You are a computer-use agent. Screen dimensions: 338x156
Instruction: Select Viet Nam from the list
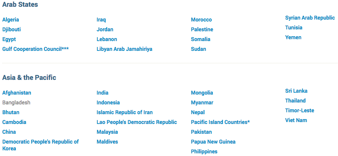(296, 120)
